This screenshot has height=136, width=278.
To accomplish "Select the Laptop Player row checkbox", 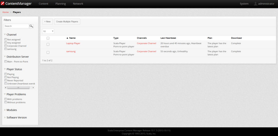I will coord(48,44).
